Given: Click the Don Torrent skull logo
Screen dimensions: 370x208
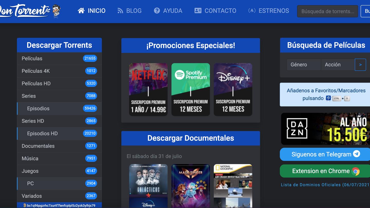Looking at the screenshot, I should 56,11.
